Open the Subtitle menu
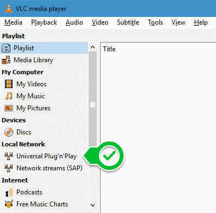 tap(128, 22)
